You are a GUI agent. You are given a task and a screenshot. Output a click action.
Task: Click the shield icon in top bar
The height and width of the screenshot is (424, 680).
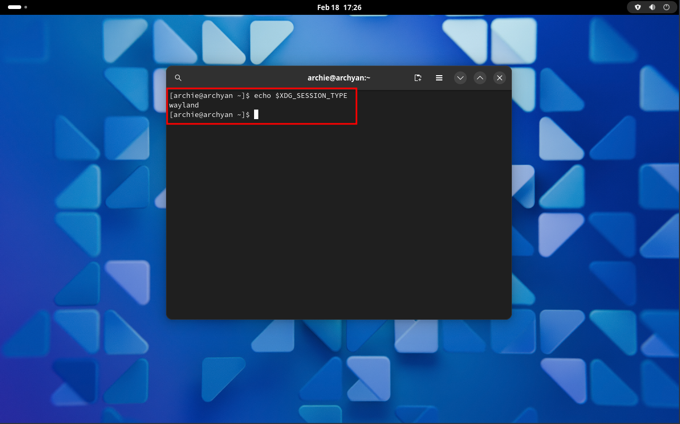(638, 7)
